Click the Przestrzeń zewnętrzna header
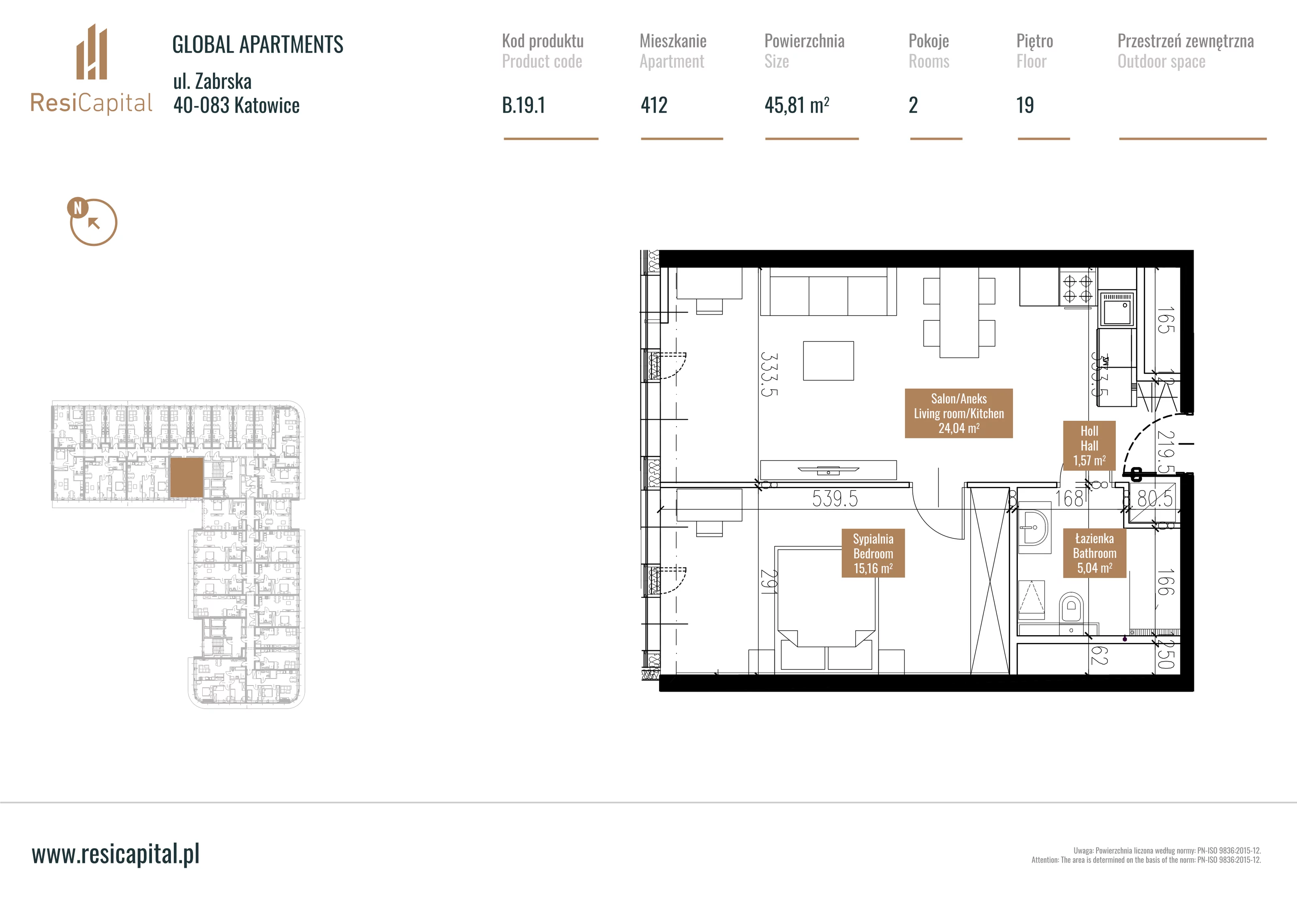The height and width of the screenshot is (917, 1297). (1186, 41)
